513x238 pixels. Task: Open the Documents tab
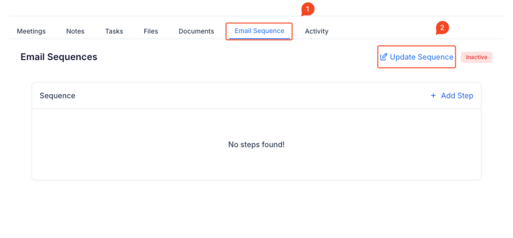pyautogui.click(x=196, y=31)
